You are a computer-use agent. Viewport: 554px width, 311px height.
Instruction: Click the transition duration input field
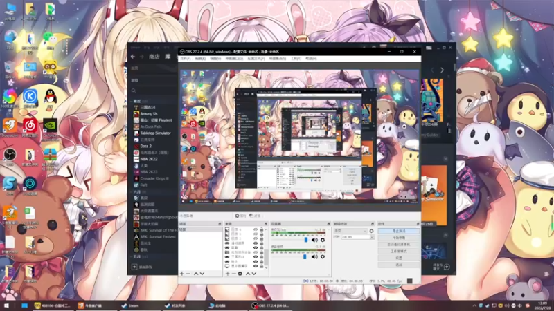click(355, 237)
